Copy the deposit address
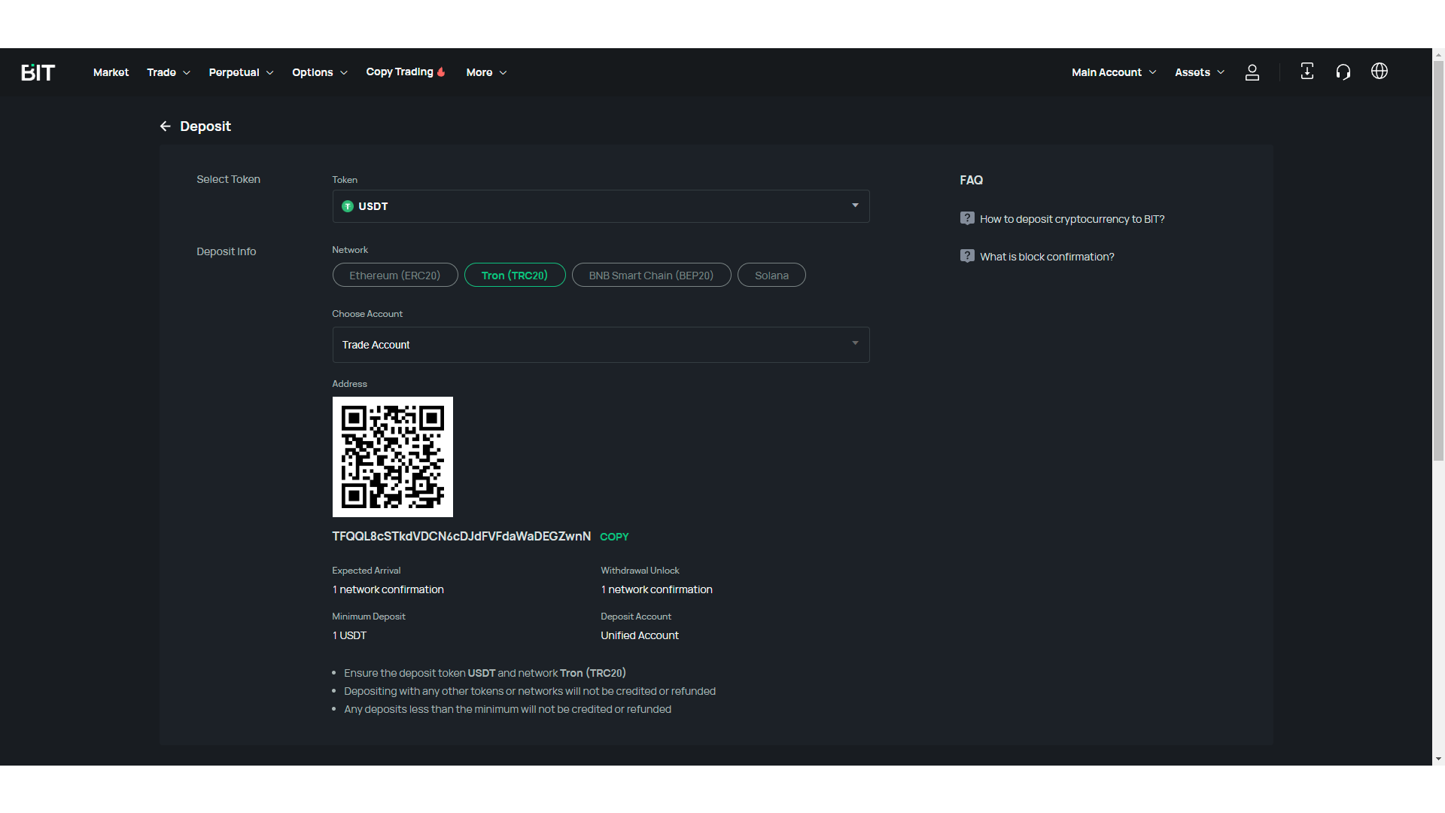1445x813 pixels. (x=614, y=537)
